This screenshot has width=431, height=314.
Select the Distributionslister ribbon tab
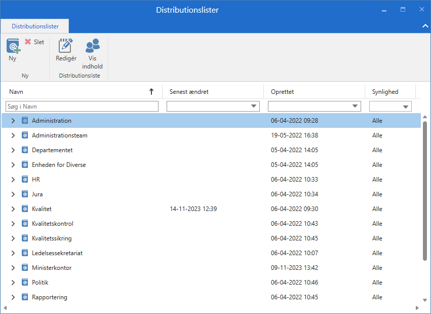(x=35, y=26)
